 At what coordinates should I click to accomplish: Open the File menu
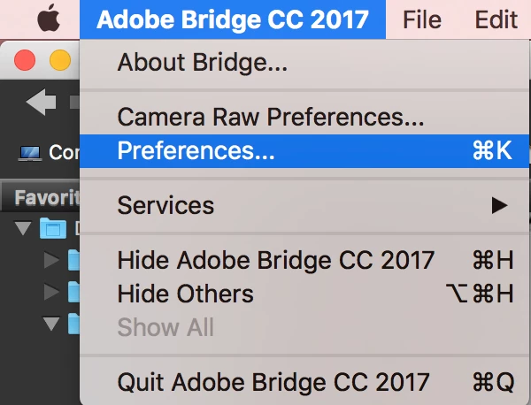tap(421, 19)
